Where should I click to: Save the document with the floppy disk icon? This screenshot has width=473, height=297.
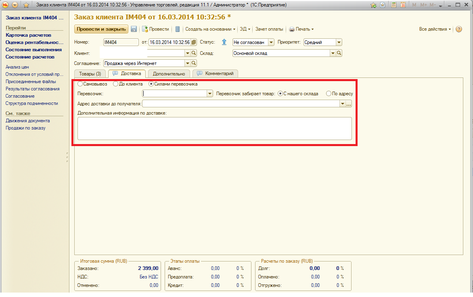[x=134, y=29]
